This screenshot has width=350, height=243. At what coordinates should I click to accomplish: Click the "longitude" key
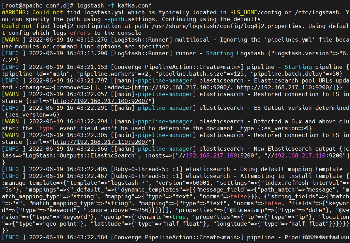[231, 224]
